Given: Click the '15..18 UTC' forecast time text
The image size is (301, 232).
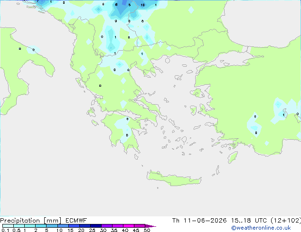Looking at the screenshot, I should (x=249, y=221).
